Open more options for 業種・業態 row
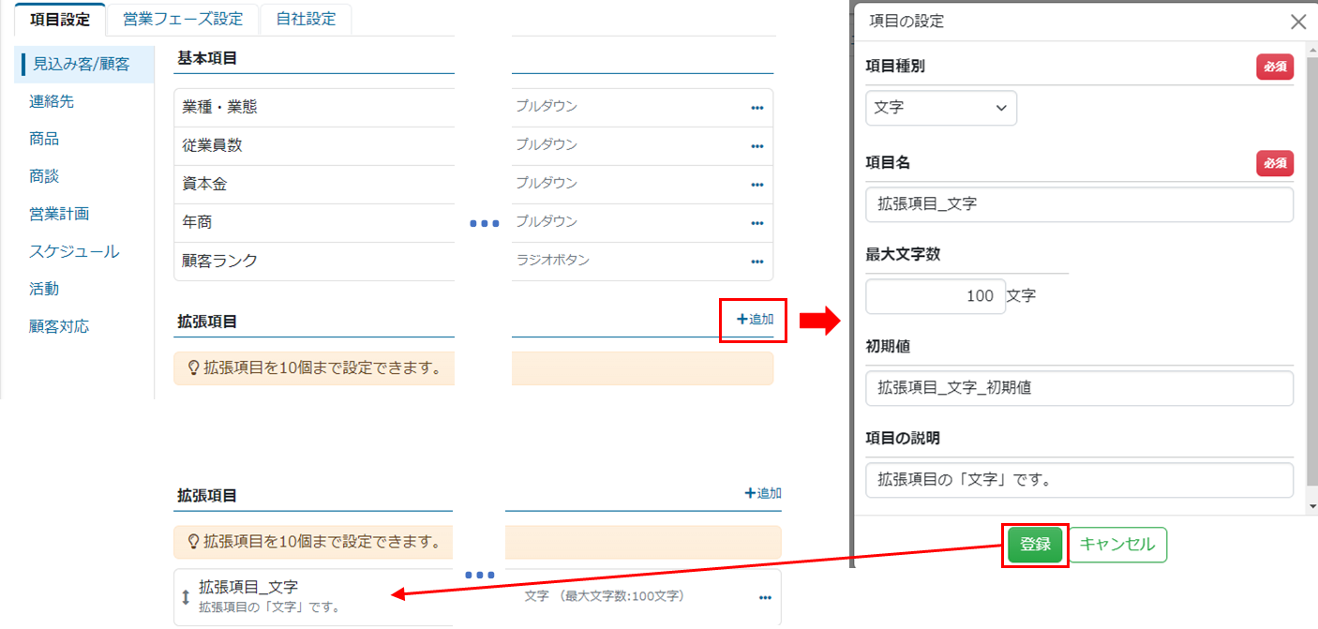The height and width of the screenshot is (629, 1318). click(x=757, y=108)
